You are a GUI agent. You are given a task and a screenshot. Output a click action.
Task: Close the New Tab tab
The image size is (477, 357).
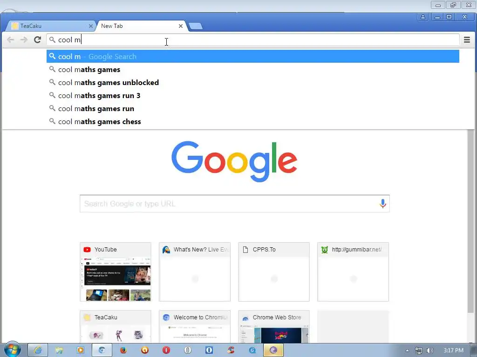pyautogui.click(x=181, y=26)
